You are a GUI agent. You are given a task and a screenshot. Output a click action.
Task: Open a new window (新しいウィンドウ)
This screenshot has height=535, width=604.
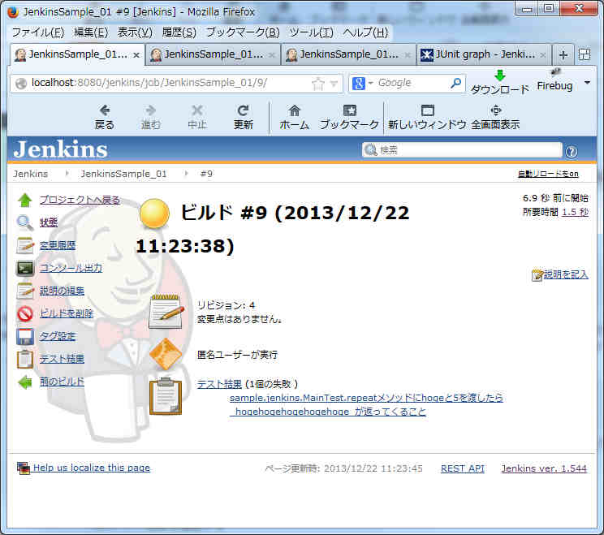click(428, 110)
